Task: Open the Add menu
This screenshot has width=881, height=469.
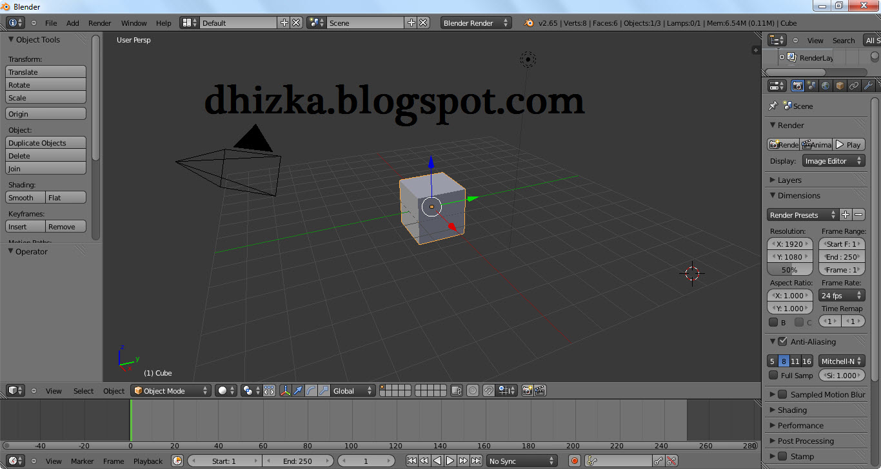Action: pyautogui.click(x=73, y=23)
